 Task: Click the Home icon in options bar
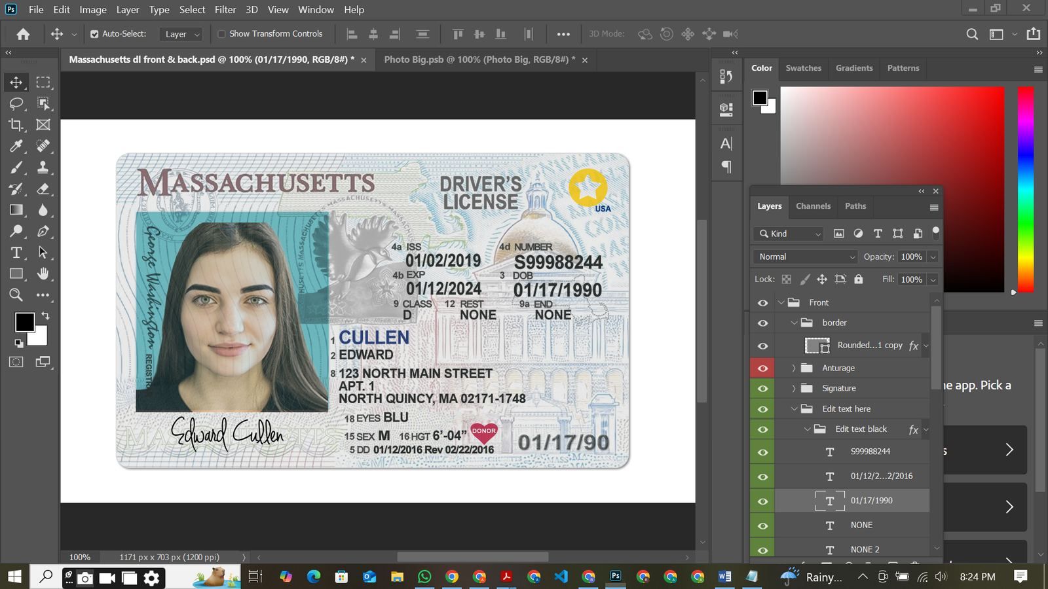click(23, 34)
